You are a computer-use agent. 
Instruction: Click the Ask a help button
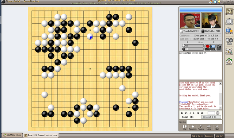(197, 136)
